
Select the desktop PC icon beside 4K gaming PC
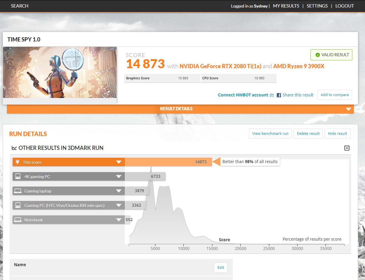click(x=18, y=176)
